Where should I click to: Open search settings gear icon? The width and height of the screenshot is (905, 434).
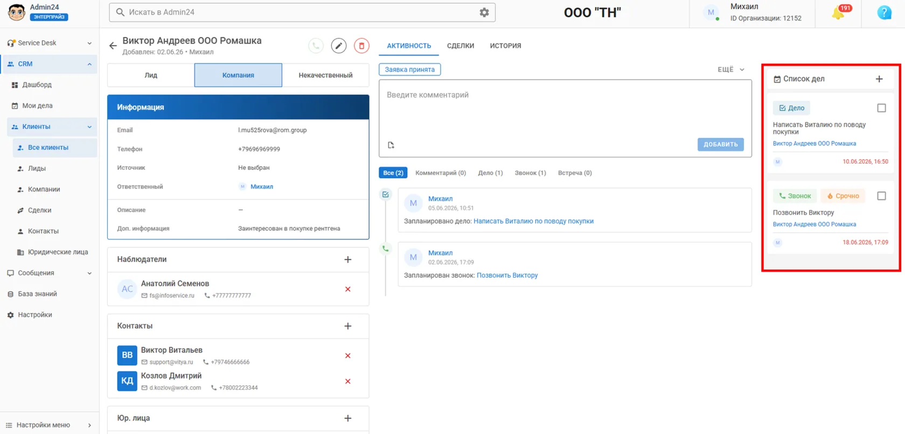(484, 12)
